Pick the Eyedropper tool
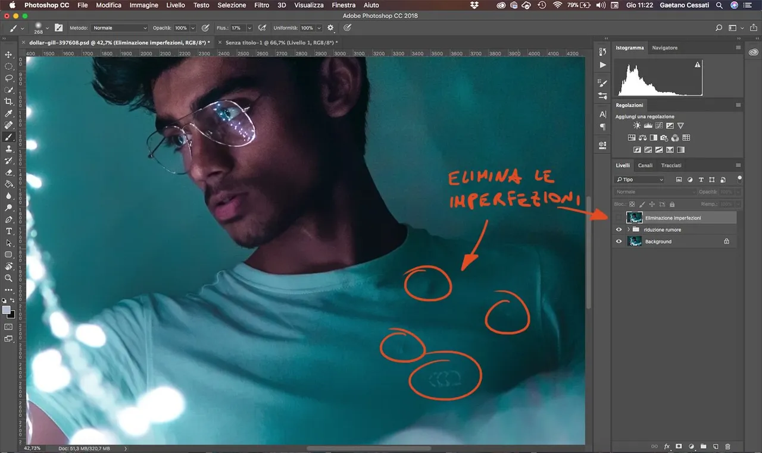 click(x=9, y=114)
